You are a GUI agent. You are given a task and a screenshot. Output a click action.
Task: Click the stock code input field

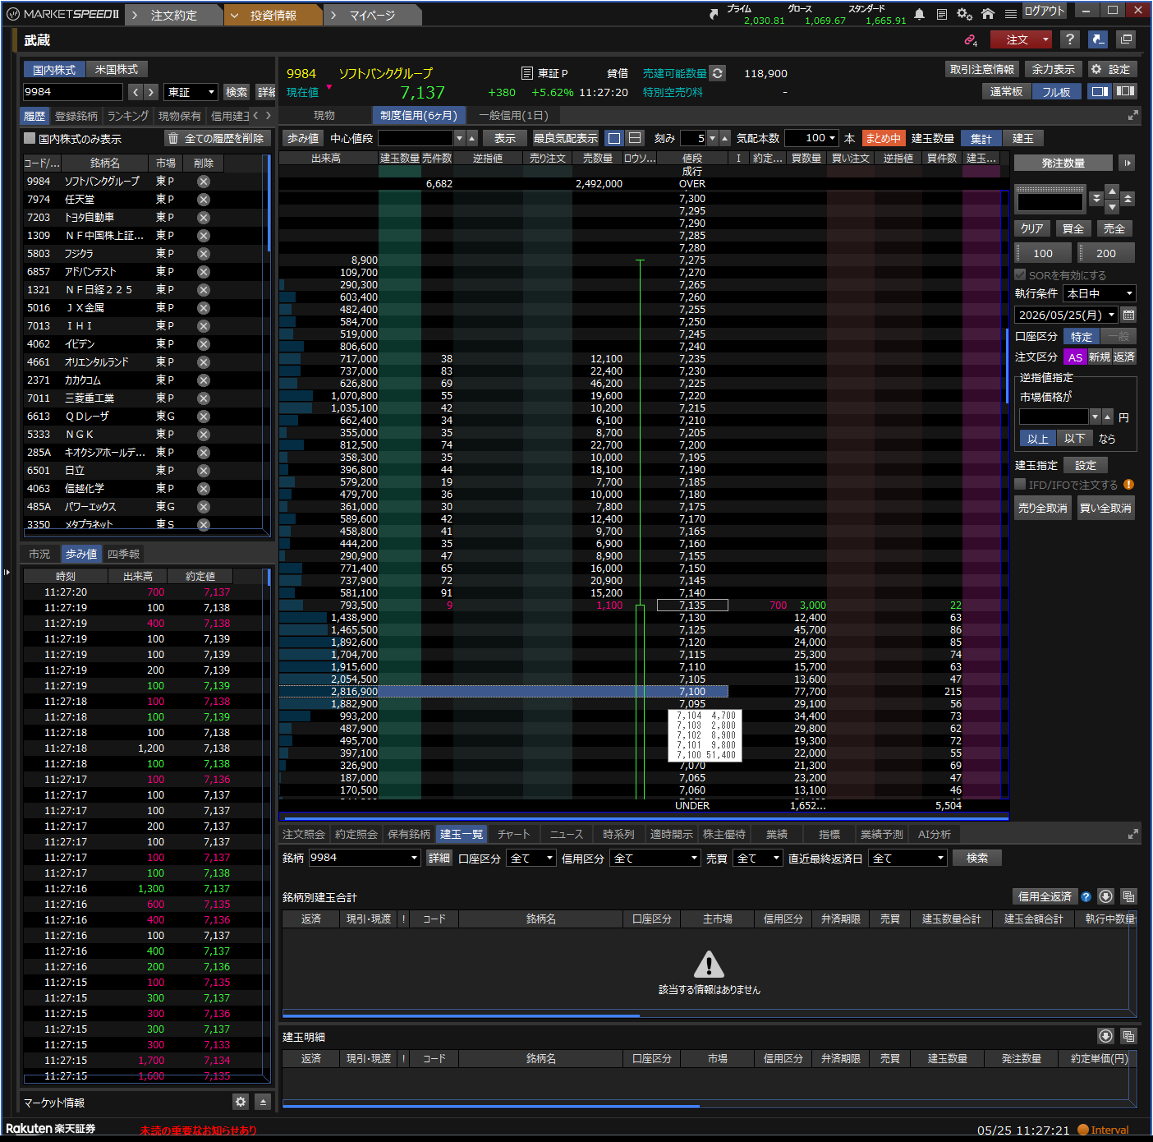(x=73, y=92)
